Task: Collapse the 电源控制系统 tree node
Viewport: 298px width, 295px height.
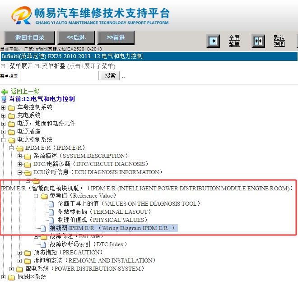Action: click(3, 140)
